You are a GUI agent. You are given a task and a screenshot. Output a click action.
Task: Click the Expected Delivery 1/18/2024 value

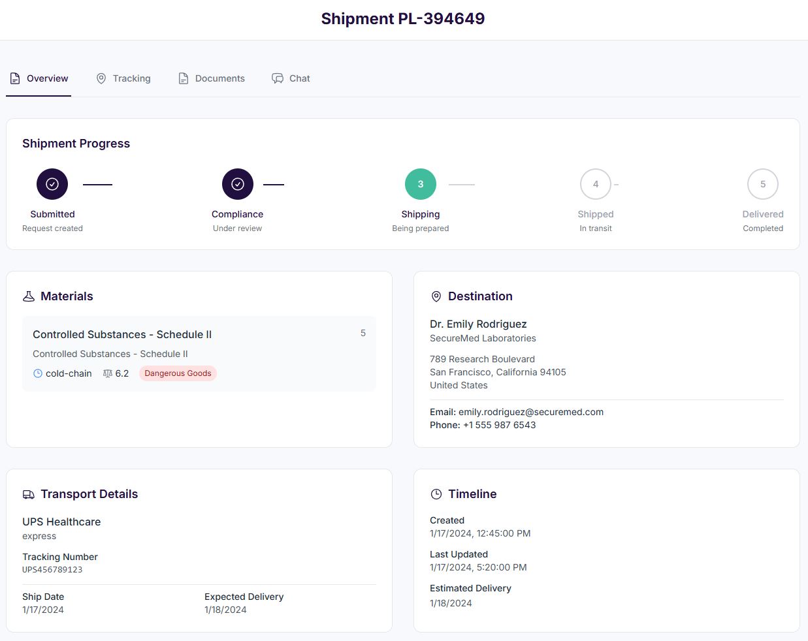click(x=225, y=610)
